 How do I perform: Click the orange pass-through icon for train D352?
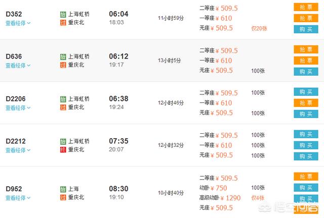(x=63, y=22)
